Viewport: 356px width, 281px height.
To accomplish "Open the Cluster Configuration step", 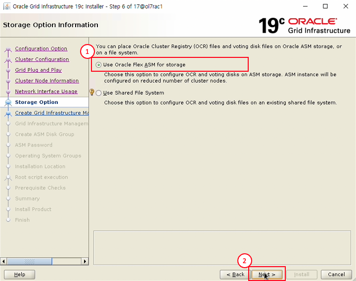I will [42, 59].
